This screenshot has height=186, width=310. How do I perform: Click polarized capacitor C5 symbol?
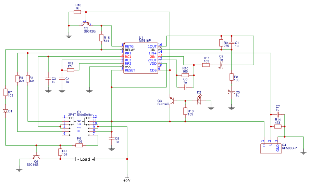pyautogui.click(x=232, y=92)
